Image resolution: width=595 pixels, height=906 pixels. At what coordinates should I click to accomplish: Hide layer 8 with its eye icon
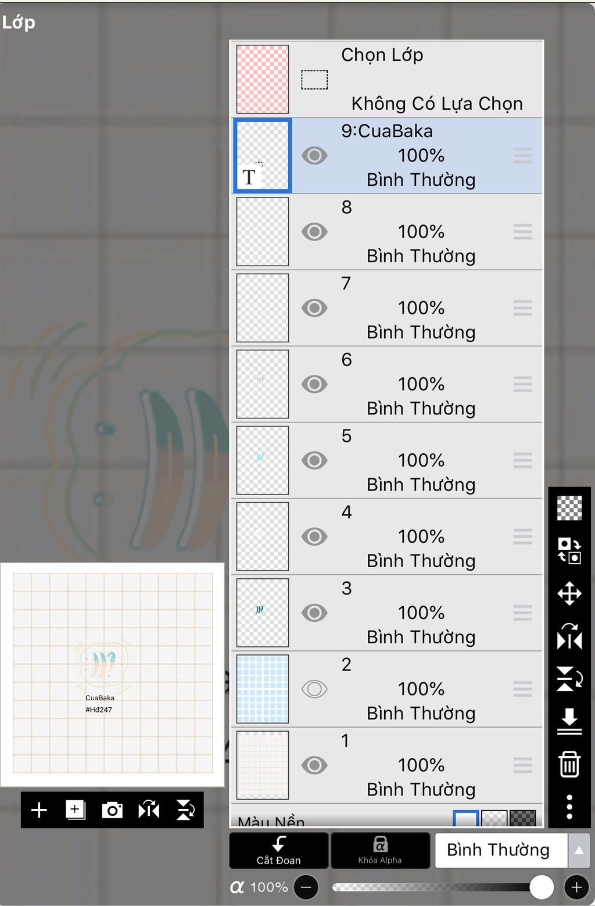(314, 232)
